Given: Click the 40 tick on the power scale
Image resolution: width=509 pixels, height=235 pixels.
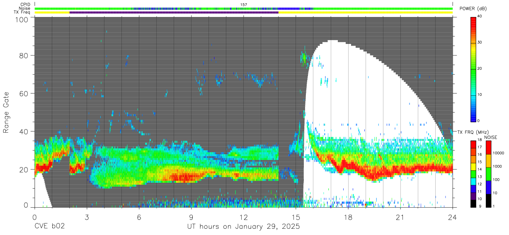Looking at the screenshot, I should (480, 16).
